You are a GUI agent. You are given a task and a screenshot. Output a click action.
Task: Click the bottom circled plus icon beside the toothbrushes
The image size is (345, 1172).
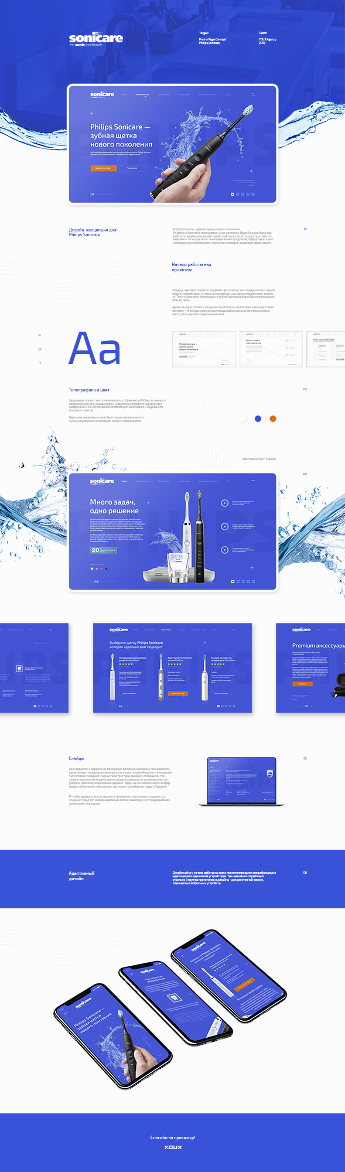coord(224,550)
